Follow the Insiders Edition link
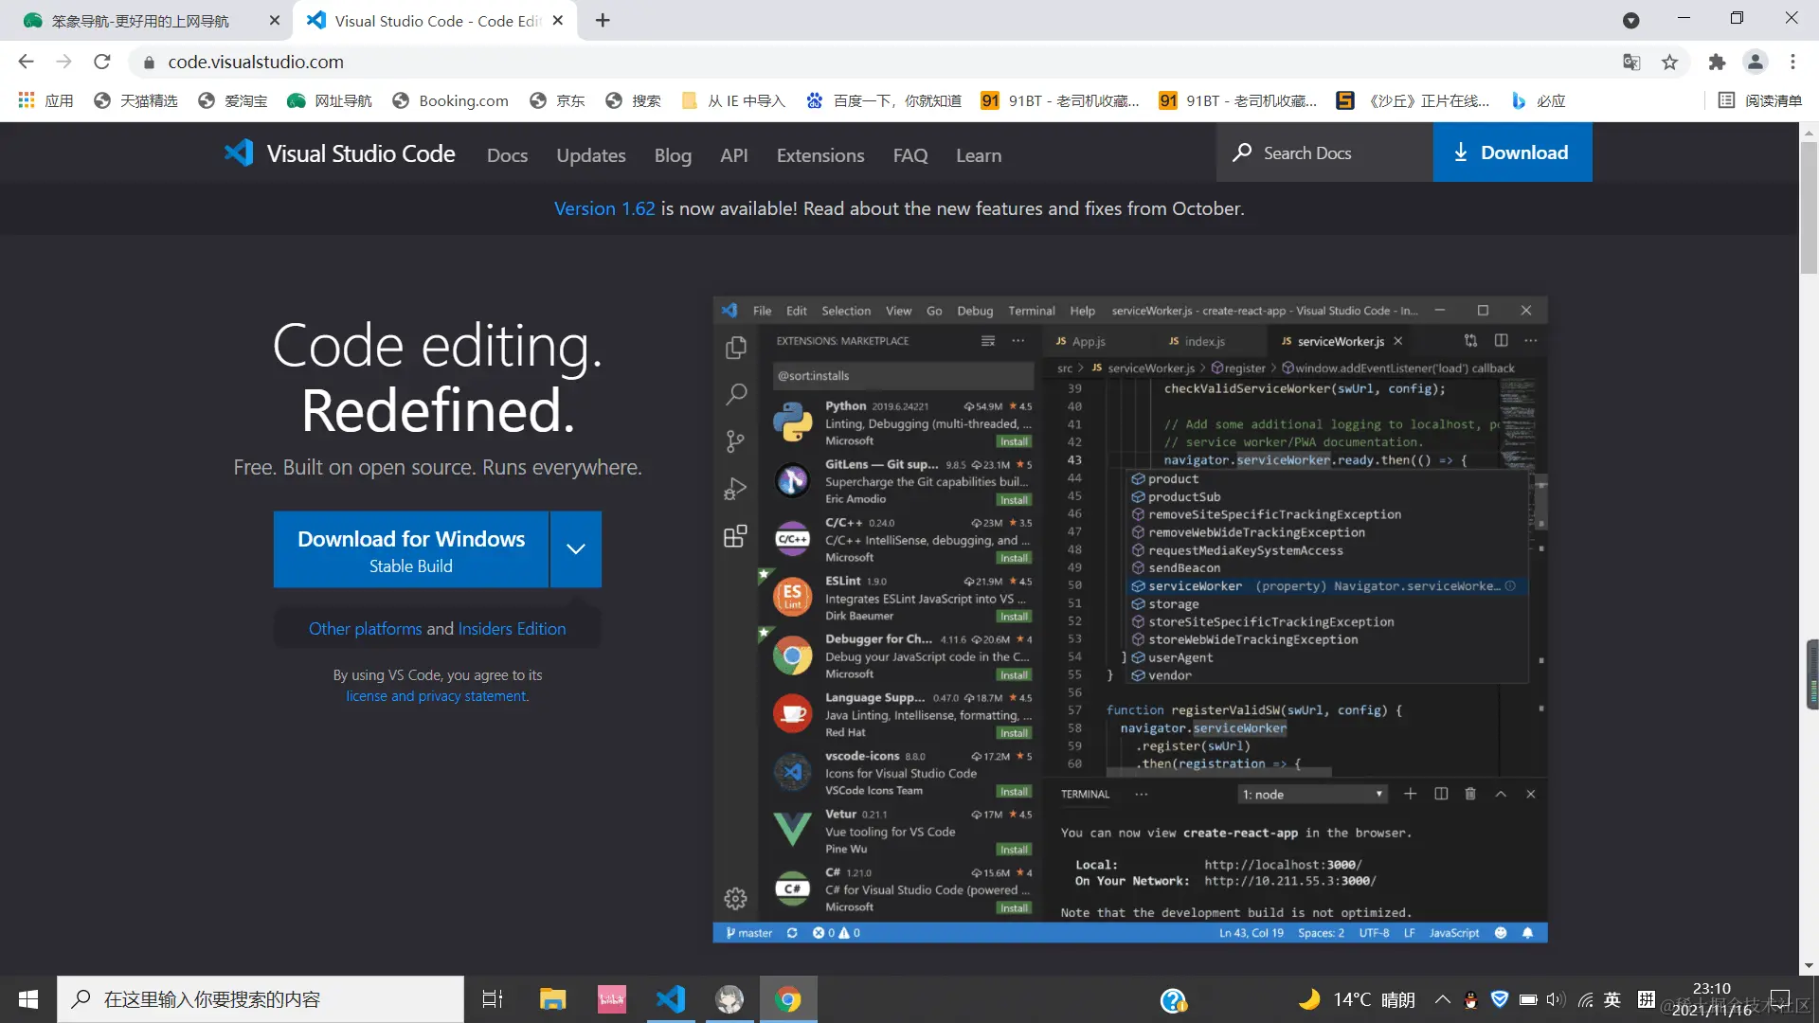This screenshot has height=1023, width=1819. pos(512,629)
